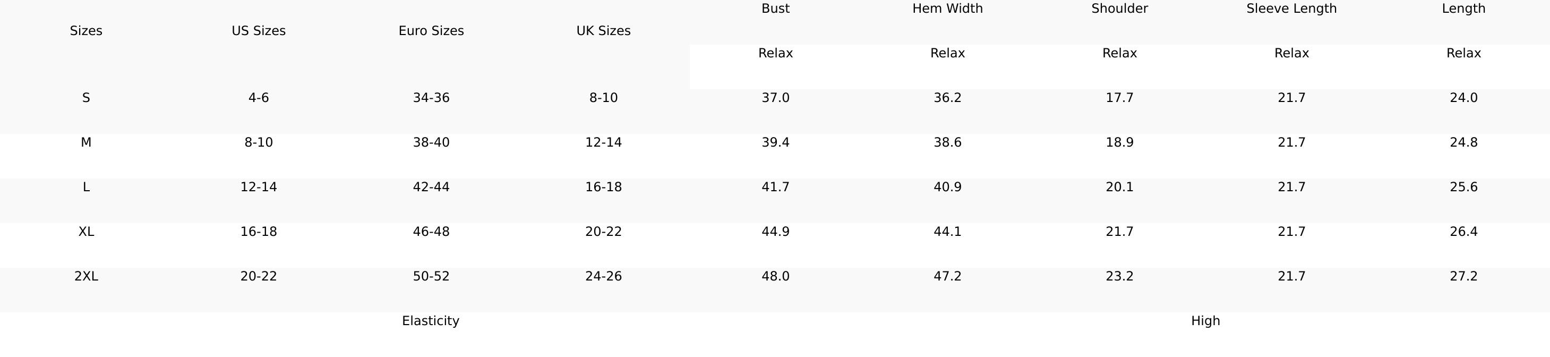Select UK size 24-26 cell
Viewport: 1550px width, 357px height.
tap(603, 276)
